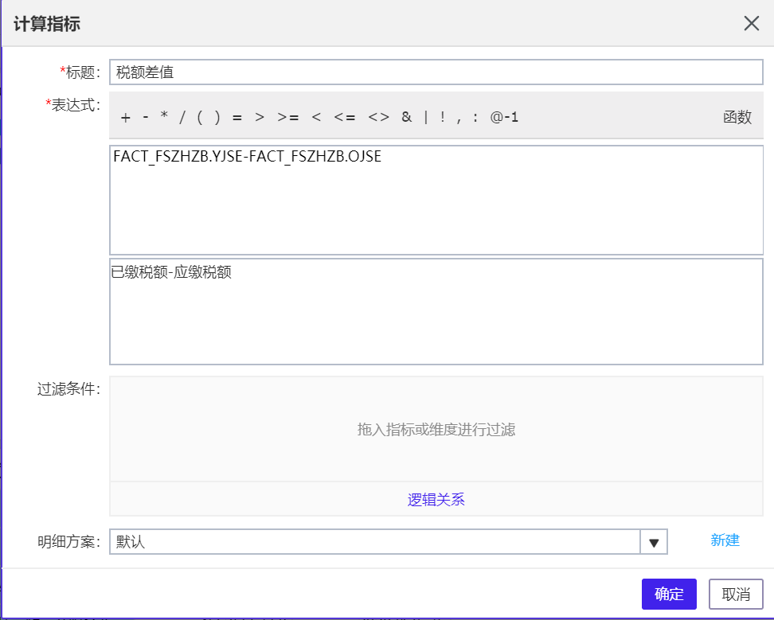Open the 逻辑关系 link

tap(436, 500)
